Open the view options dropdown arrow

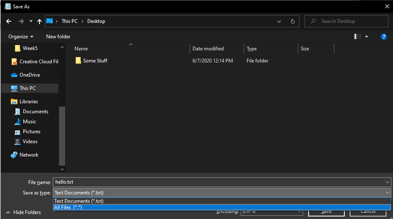click(x=366, y=37)
